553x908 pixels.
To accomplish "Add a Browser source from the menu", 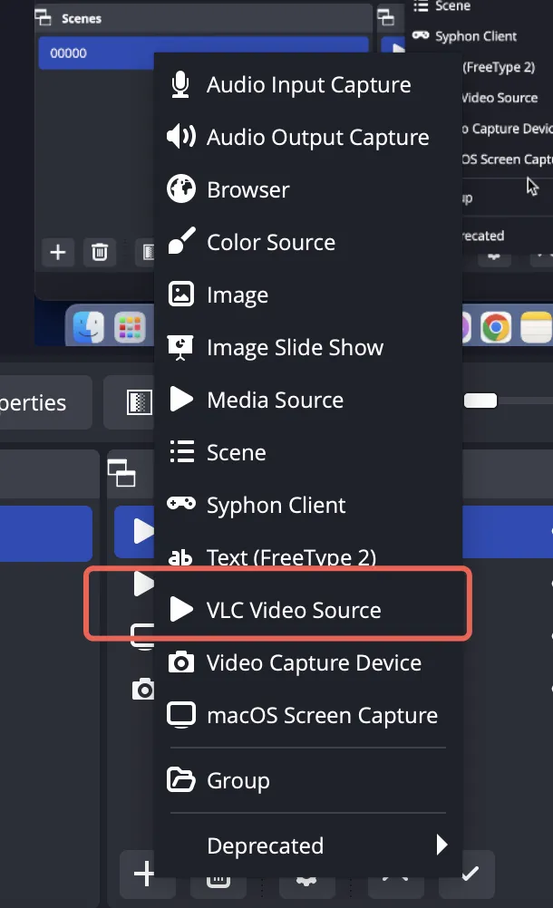I will (307, 190).
